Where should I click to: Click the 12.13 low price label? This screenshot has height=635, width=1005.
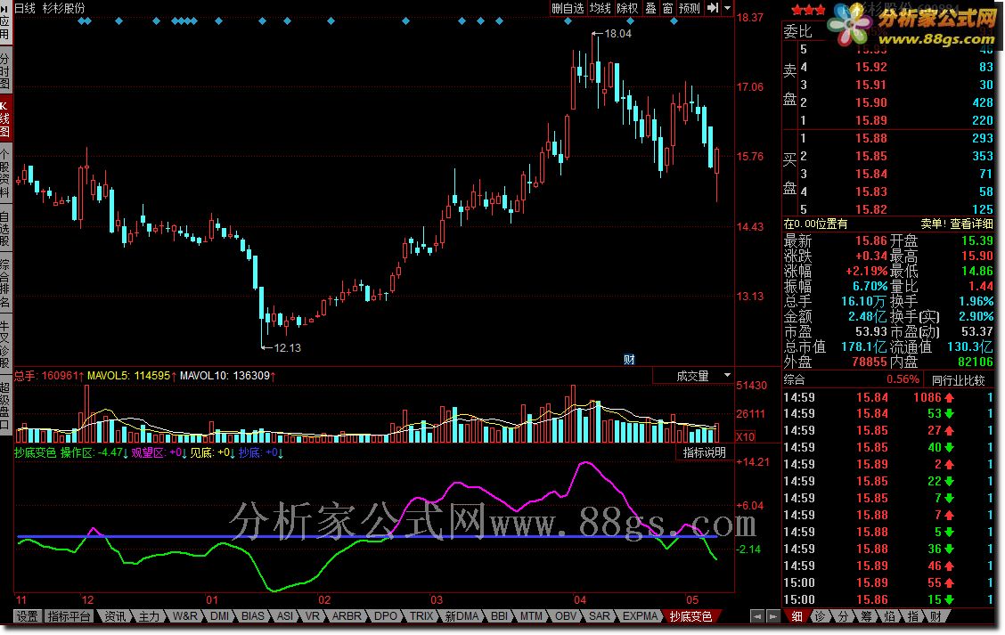287,347
